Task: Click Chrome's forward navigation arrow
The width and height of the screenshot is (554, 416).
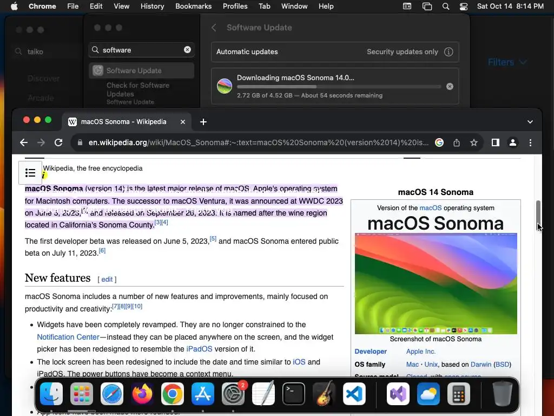Action: (41, 142)
